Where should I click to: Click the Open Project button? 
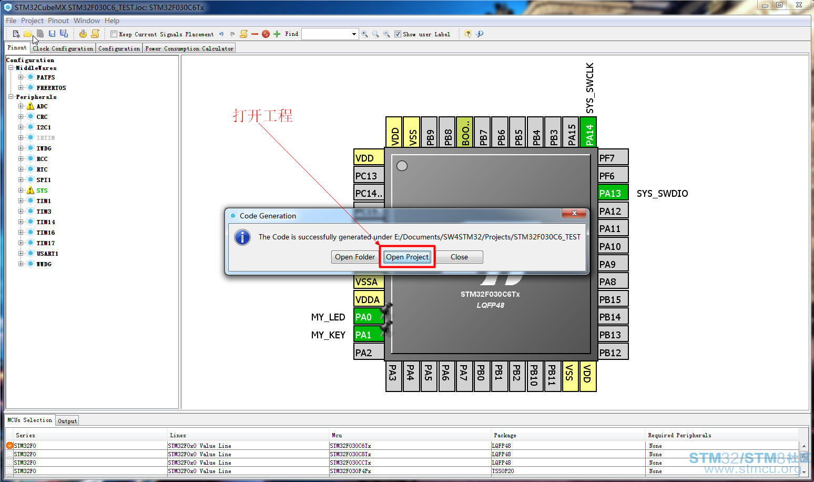(407, 257)
